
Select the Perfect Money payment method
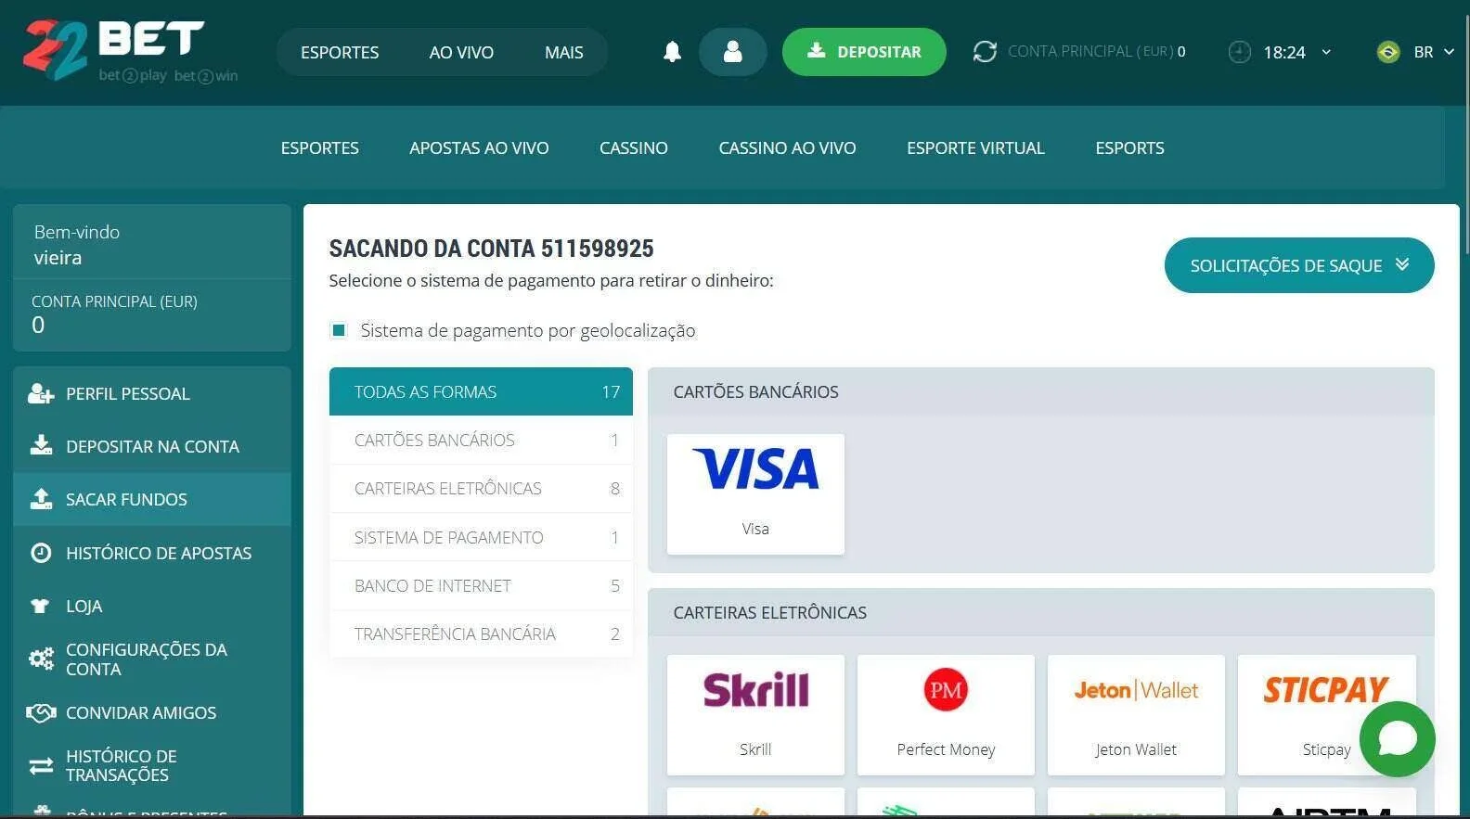coord(946,715)
